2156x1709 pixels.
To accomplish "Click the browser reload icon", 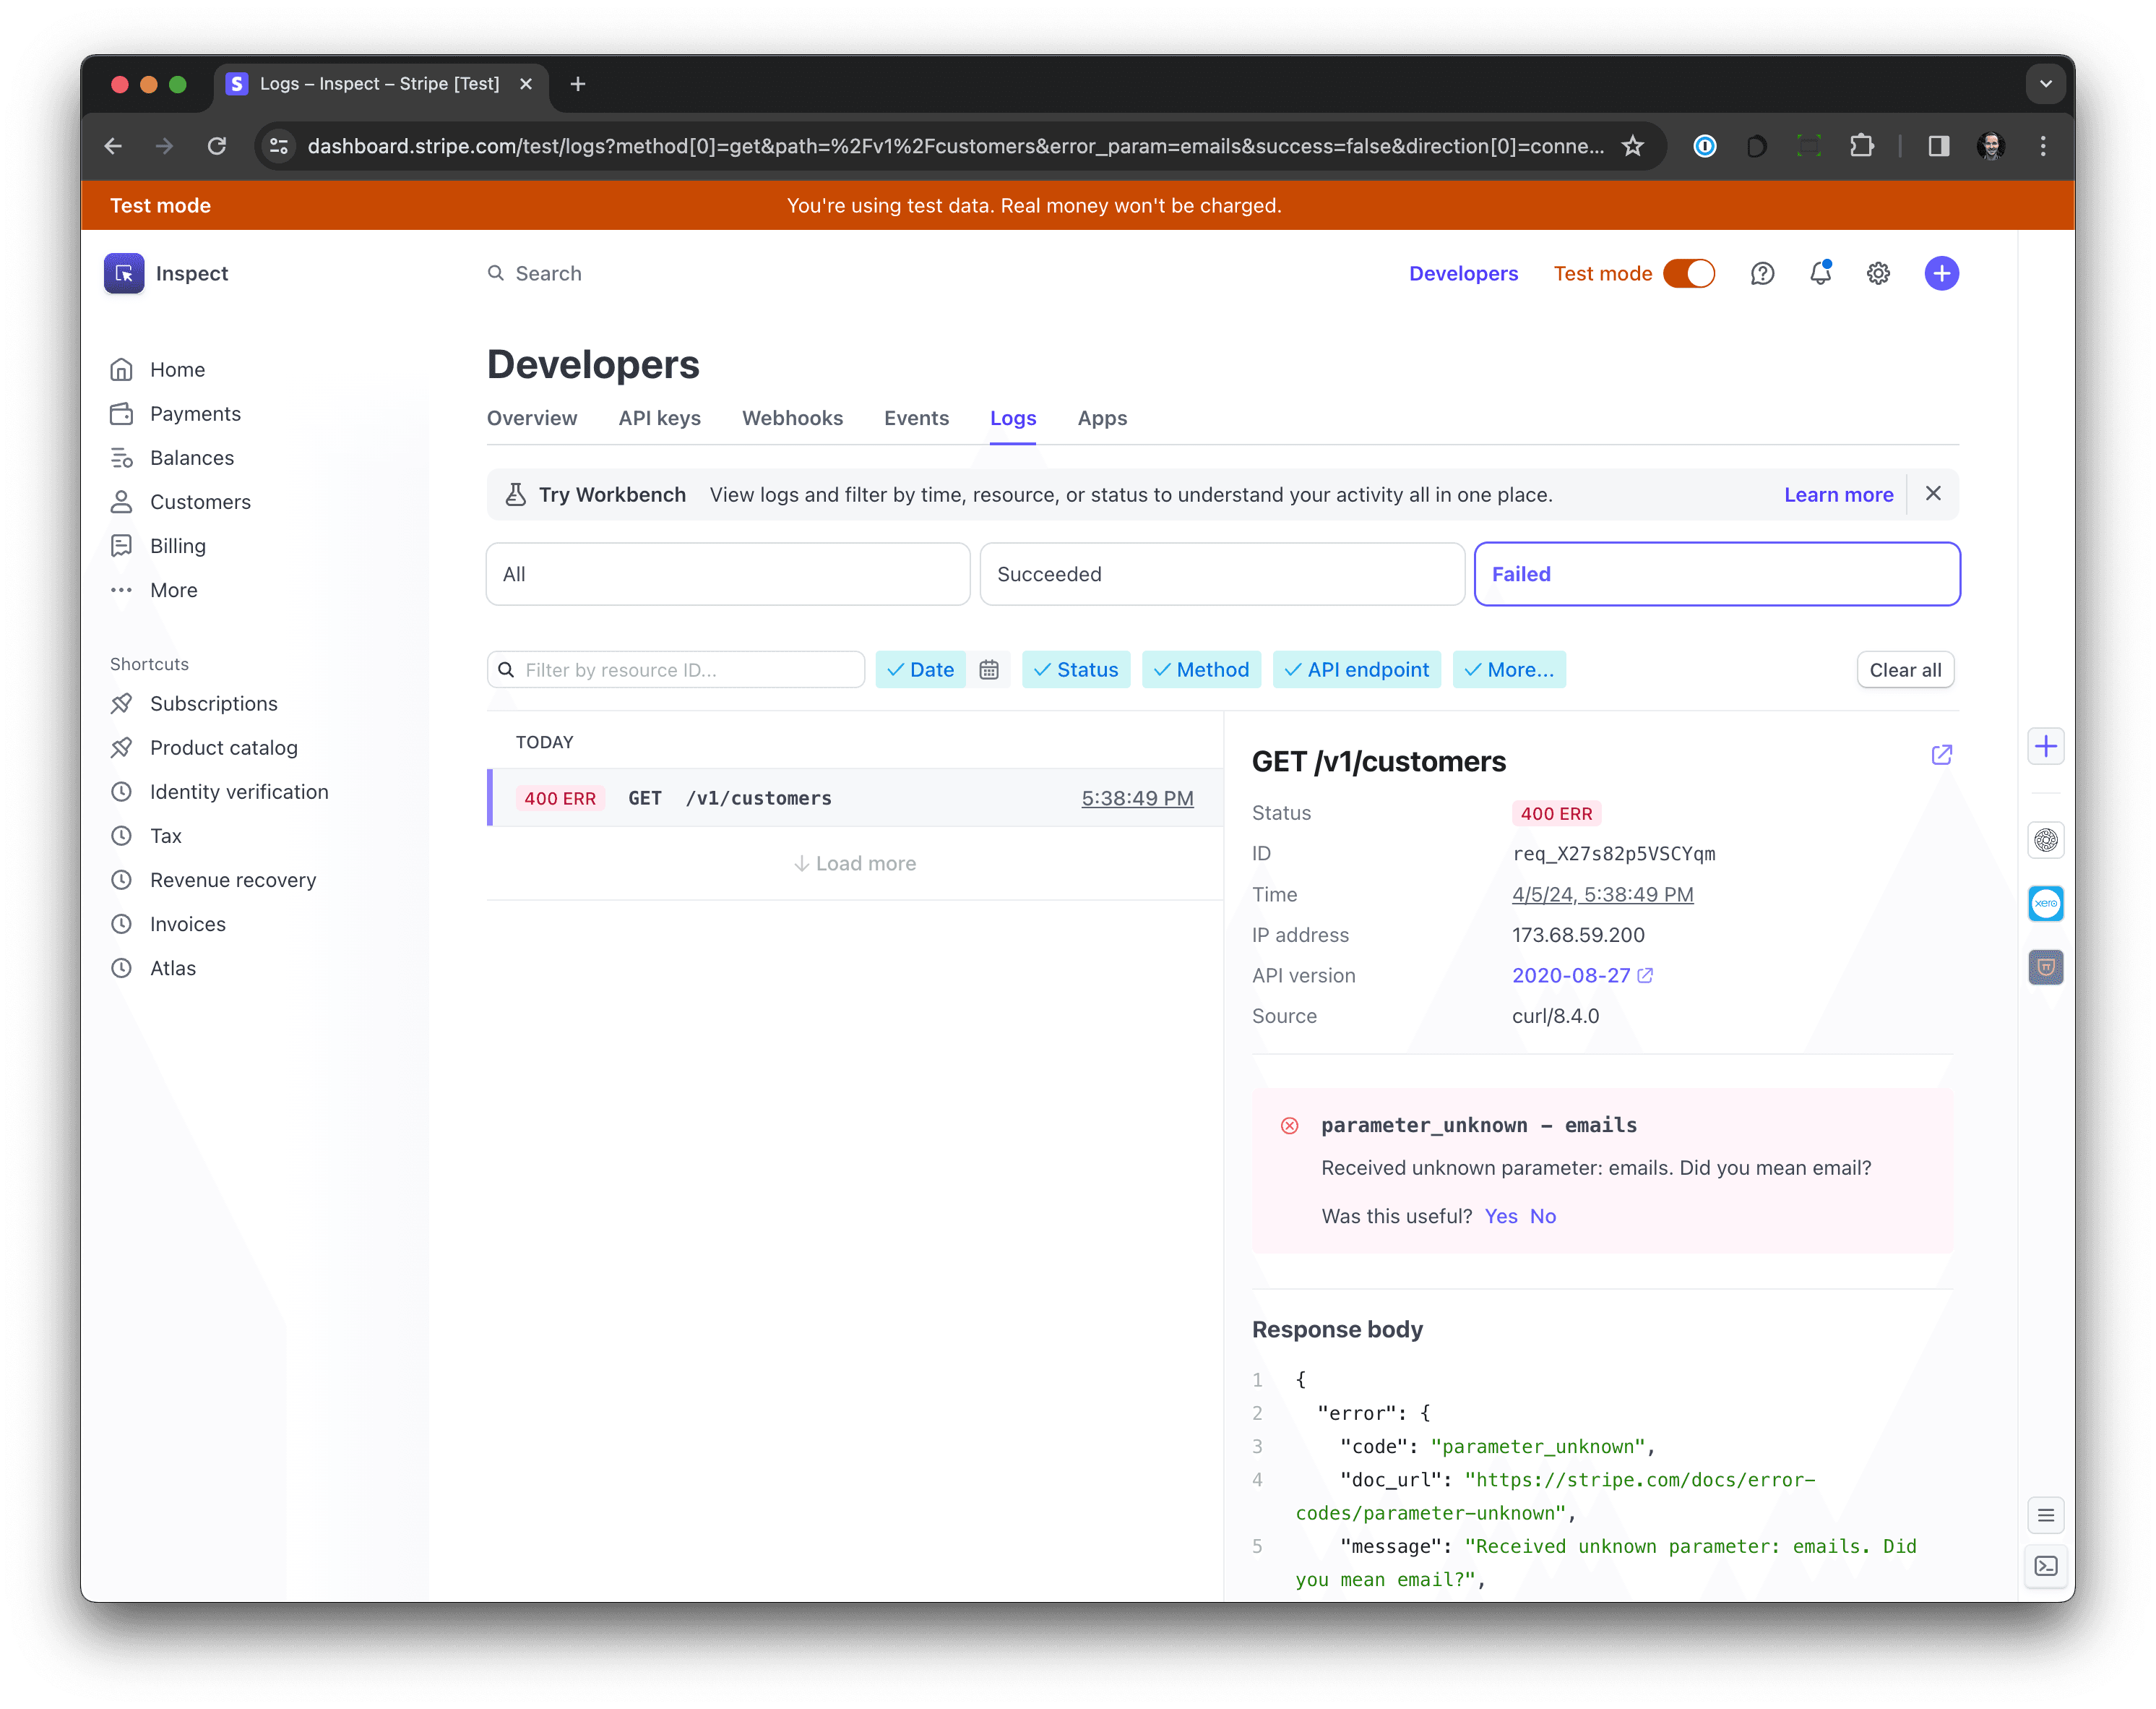I will pyautogui.click(x=217, y=146).
